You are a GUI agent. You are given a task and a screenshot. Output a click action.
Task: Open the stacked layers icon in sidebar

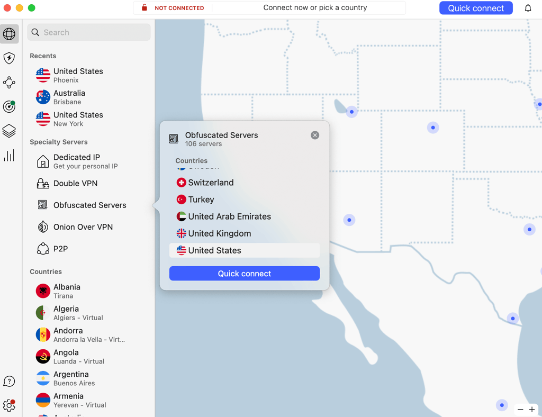click(10, 131)
